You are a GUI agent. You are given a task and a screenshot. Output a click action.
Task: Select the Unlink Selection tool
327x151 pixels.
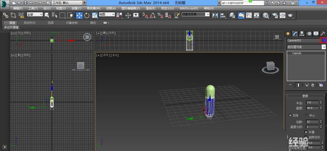[13, 15]
